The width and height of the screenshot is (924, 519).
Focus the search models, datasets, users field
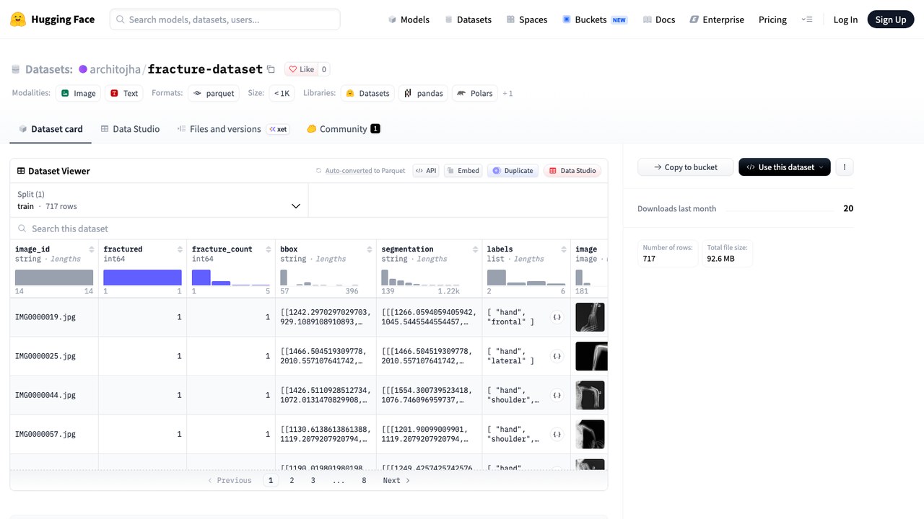[225, 19]
